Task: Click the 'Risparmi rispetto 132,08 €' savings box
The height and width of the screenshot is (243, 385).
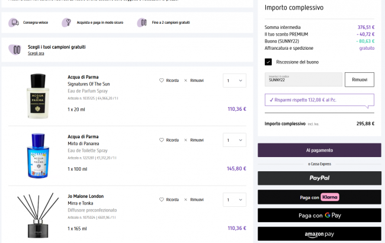Action: tap(319, 100)
